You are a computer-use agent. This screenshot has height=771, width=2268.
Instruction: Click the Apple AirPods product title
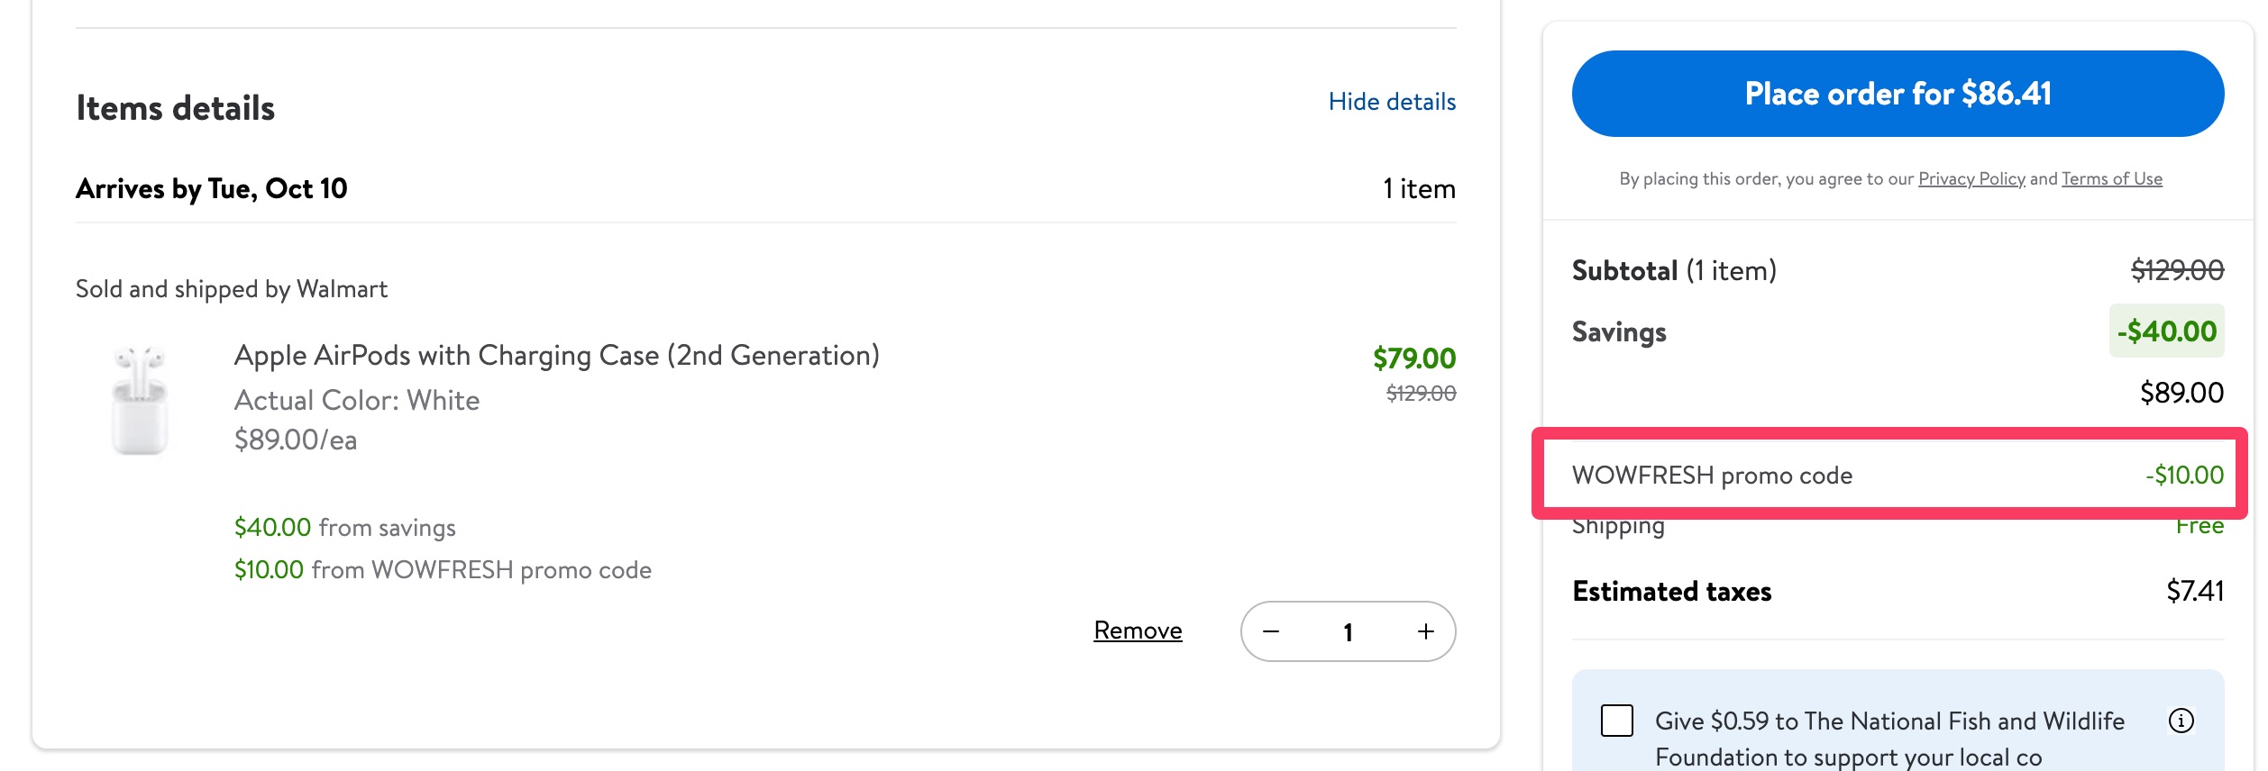coord(557,355)
